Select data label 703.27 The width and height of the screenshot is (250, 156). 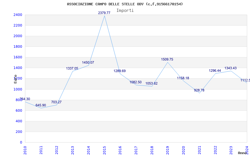[56, 102]
